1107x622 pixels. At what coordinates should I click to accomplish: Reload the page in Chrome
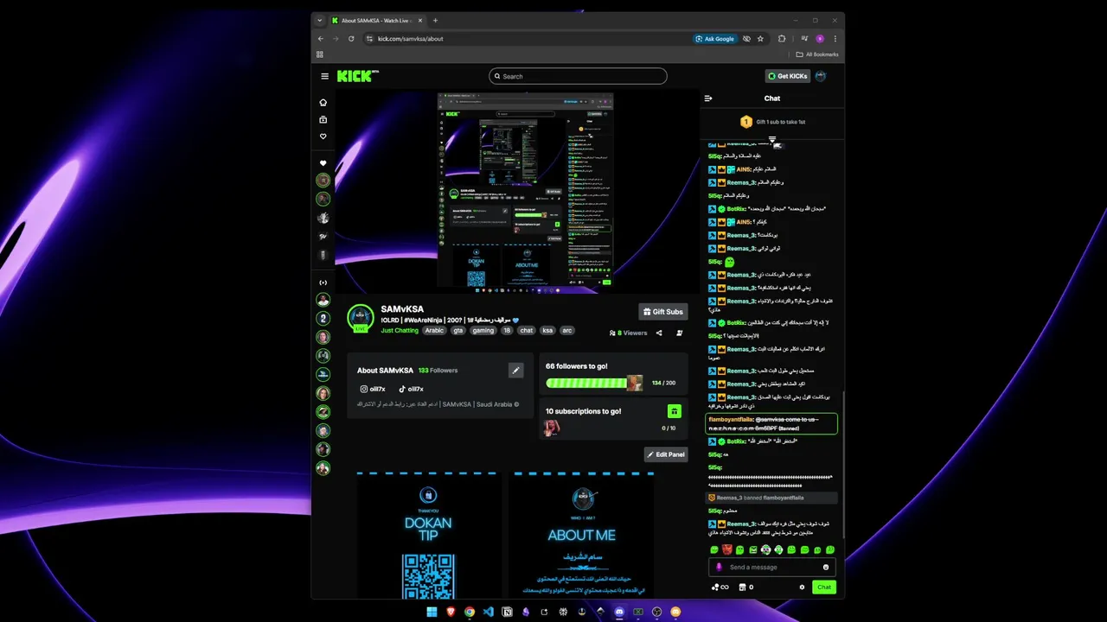tap(351, 38)
